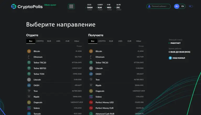The height and width of the screenshot is (115, 201).
Task: Select Other tab under Получаете
Action: pos(139,41)
